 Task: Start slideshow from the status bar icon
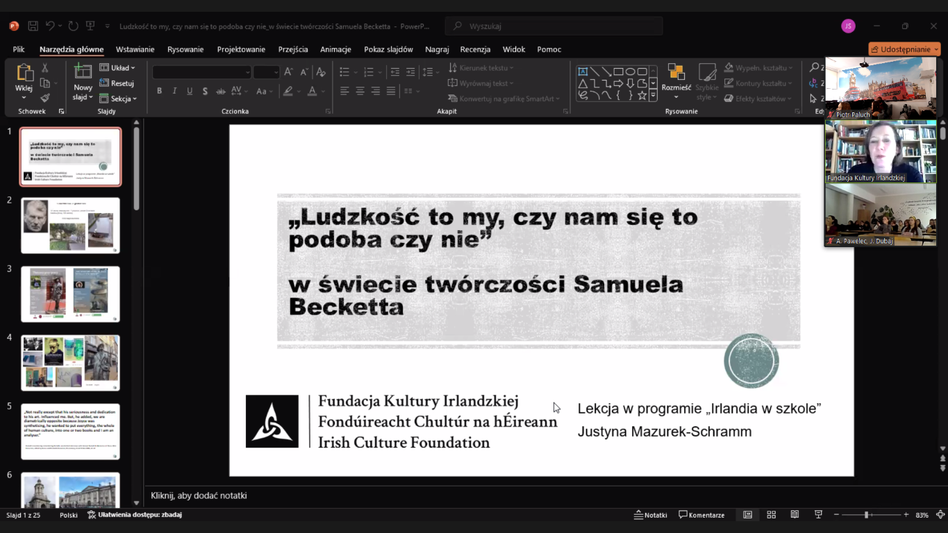tap(818, 515)
